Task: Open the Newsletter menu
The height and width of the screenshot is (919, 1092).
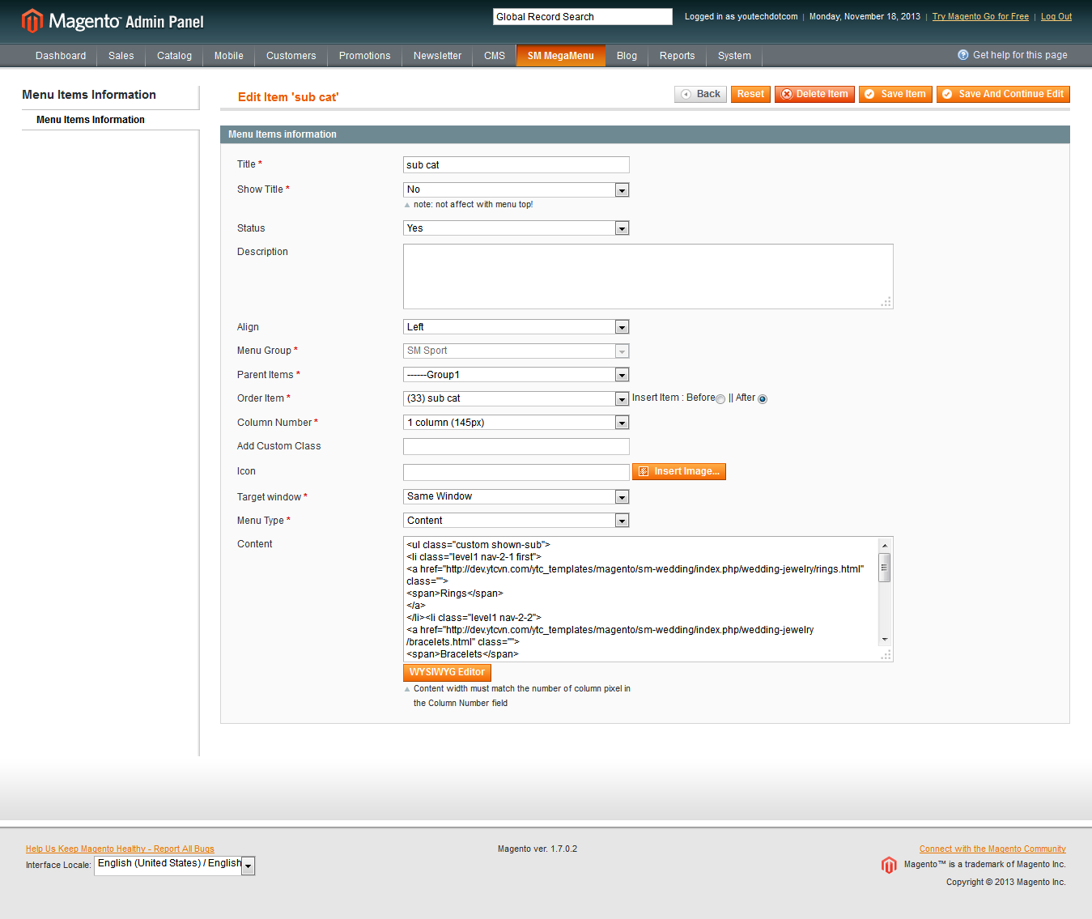Action: coord(438,56)
